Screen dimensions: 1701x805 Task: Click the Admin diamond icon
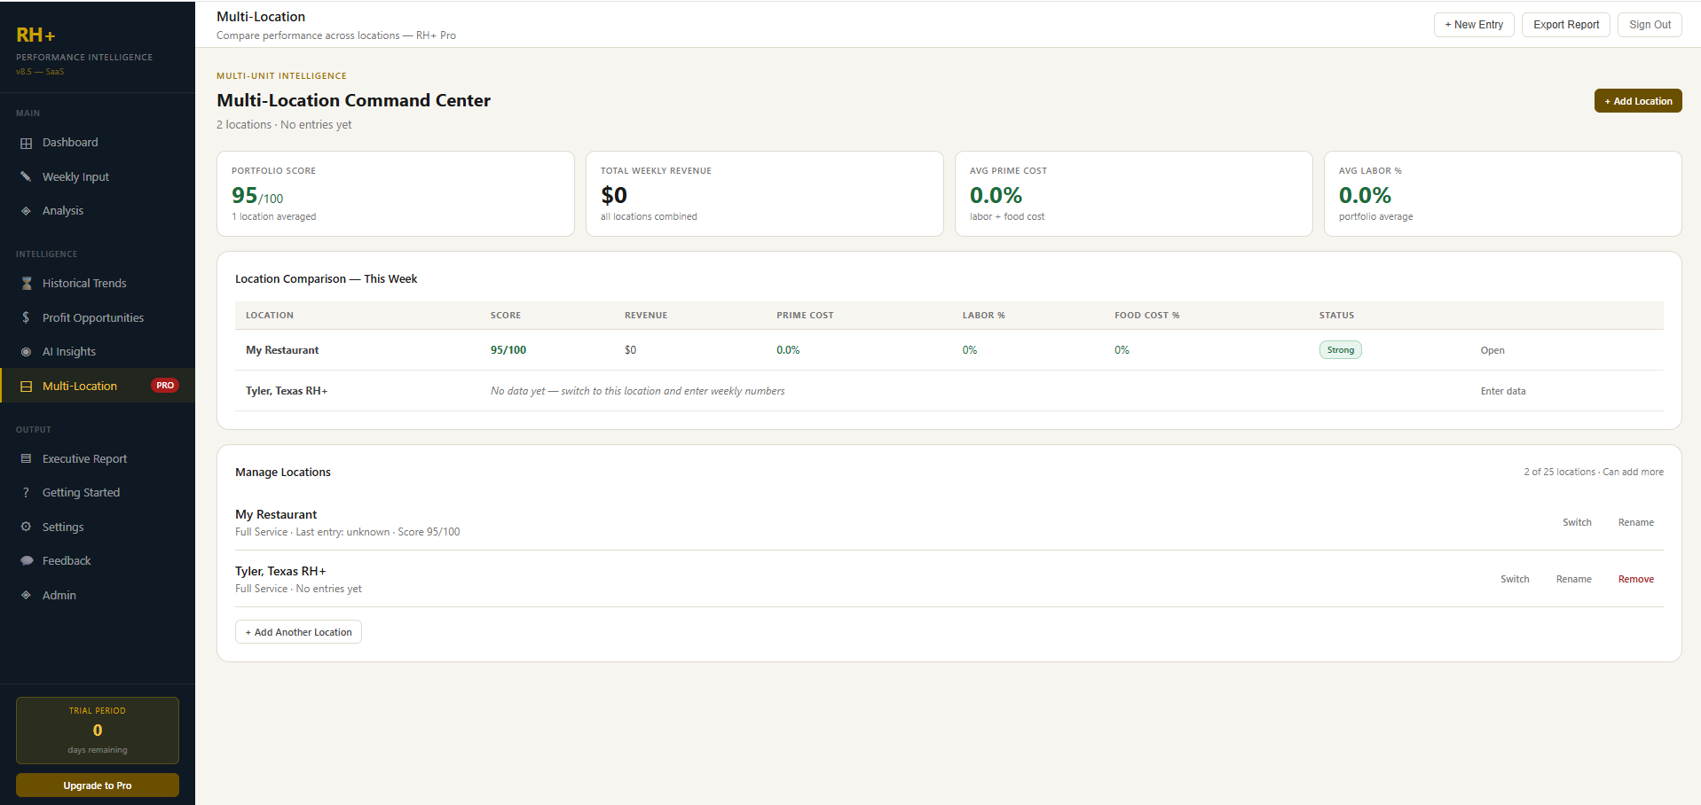(x=26, y=595)
